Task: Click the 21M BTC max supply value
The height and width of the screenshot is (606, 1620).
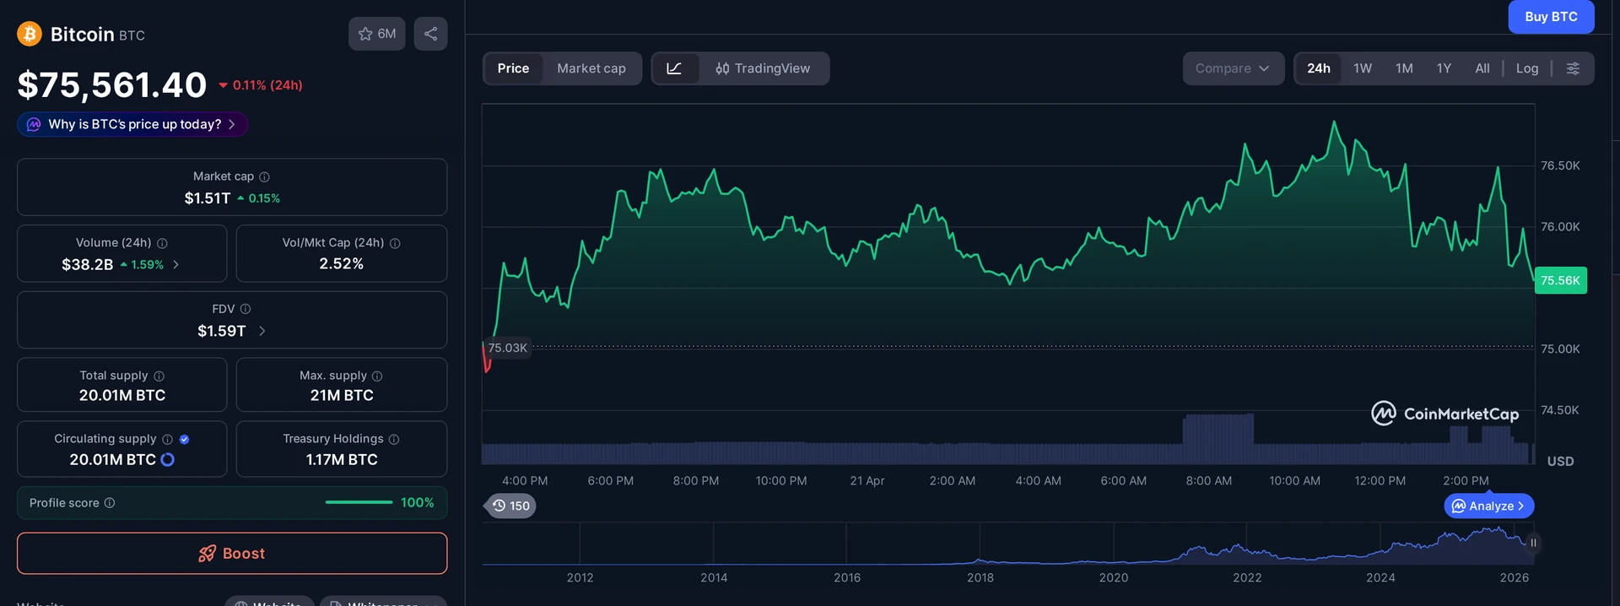Action: [342, 395]
